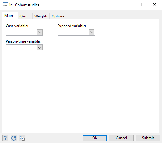Click the dialog icon in title bar

click(x=5, y=5)
